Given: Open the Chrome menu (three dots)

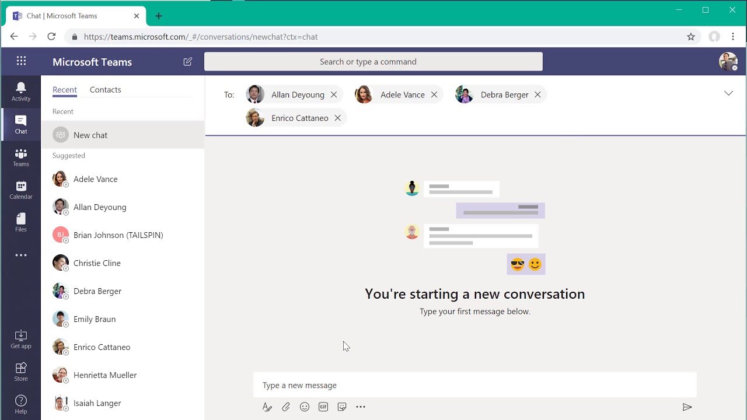Looking at the screenshot, I should [x=733, y=37].
